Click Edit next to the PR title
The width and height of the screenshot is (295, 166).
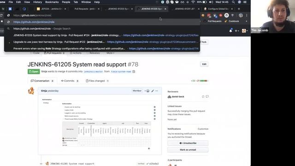click(x=204, y=64)
